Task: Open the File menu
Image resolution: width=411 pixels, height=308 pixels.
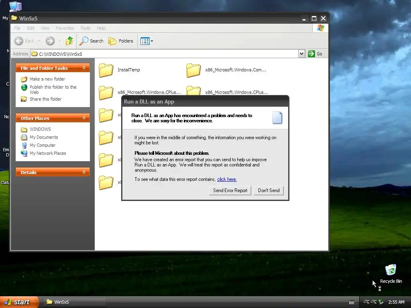Action: tap(17, 28)
